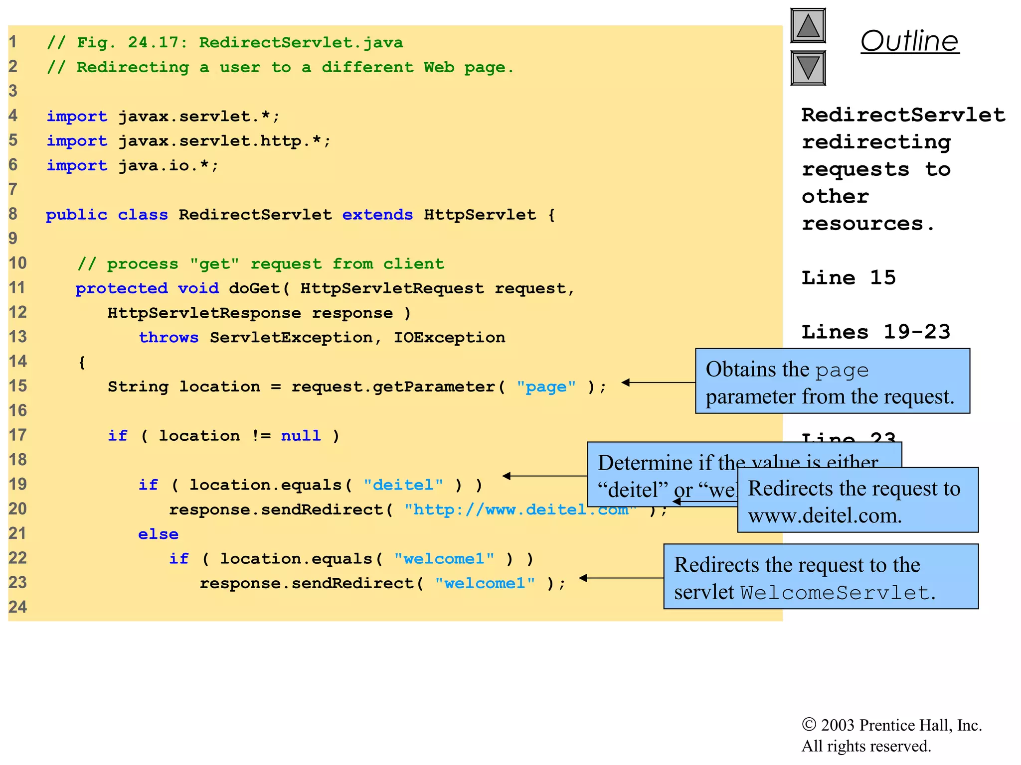Viewport: 1021px width, 765px height.
Task: Click 'response.sendRedirect( "welcome1" );'
Action: pyautogui.click(x=383, y=583)
